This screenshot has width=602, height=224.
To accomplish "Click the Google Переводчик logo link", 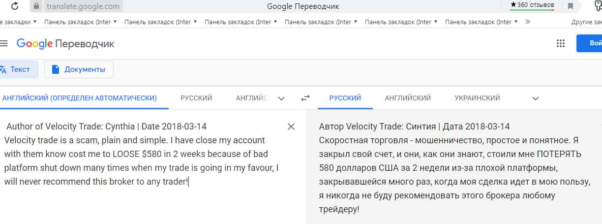I will point(65,44).
